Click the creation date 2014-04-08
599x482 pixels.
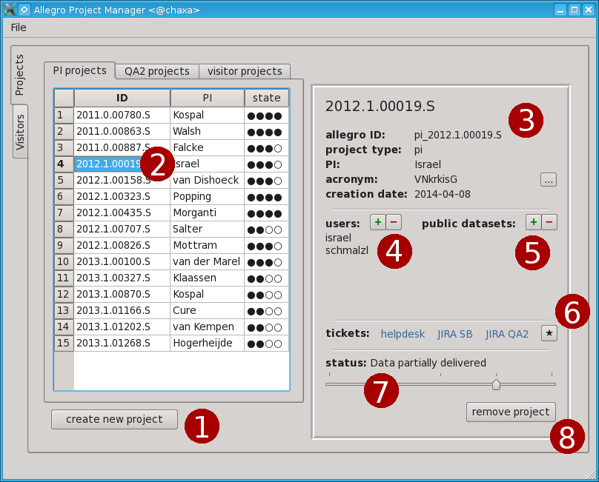coord(443,194)
